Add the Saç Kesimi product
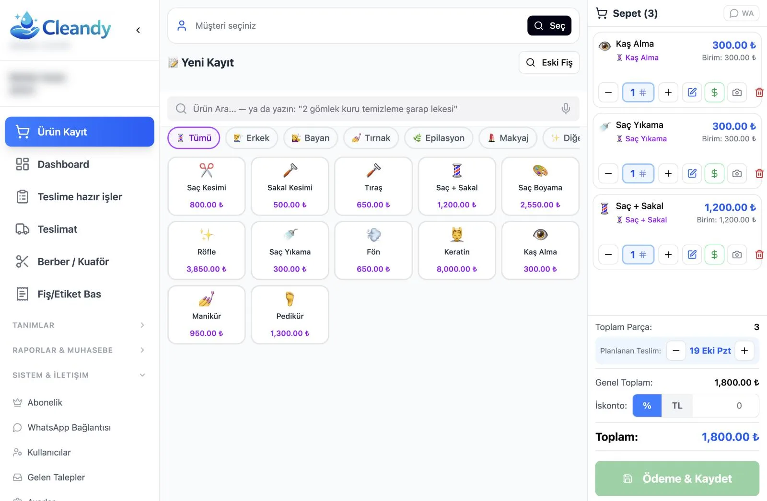The height and width of the screenshot is (501, 767). click(207, 186)
